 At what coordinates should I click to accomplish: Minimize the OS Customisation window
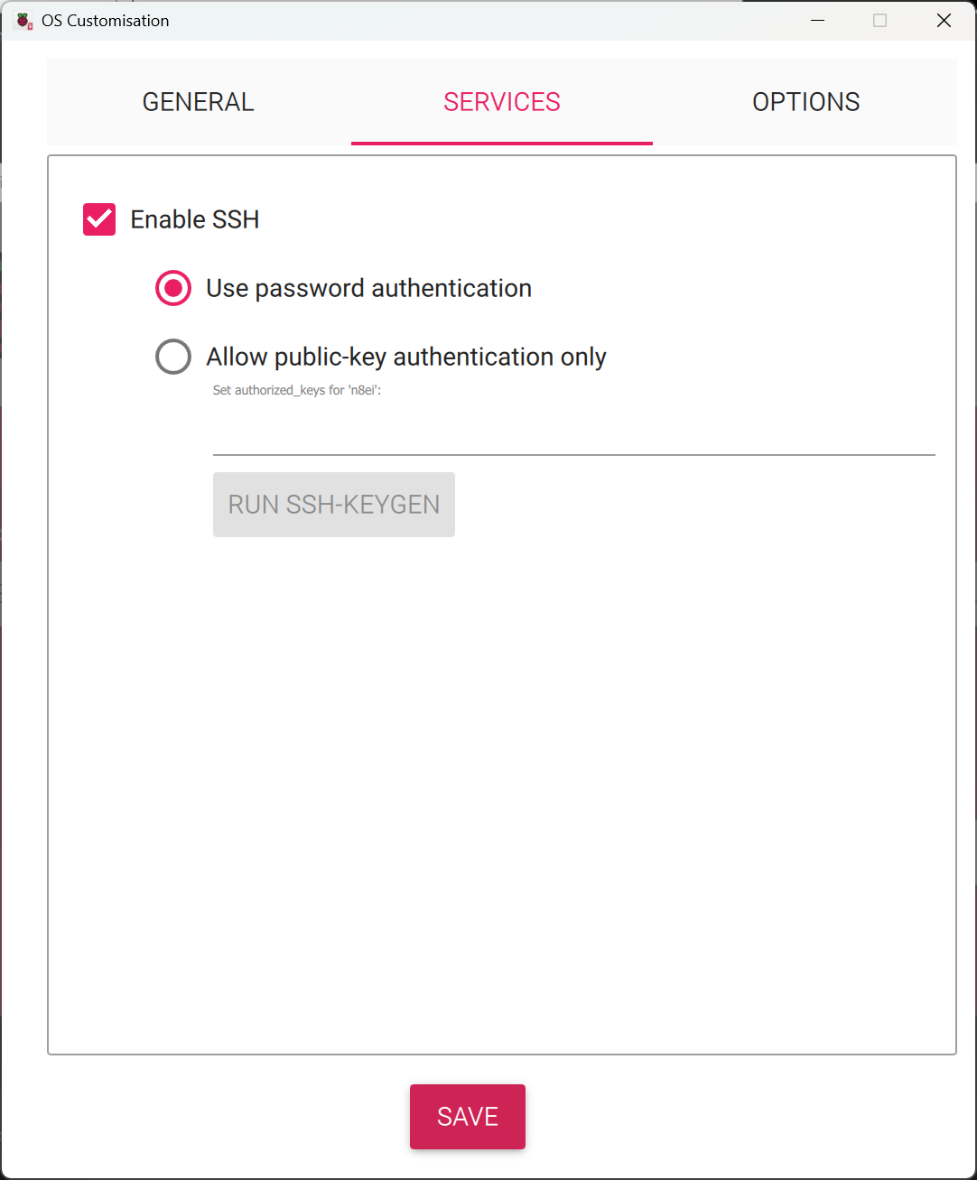[x=818, y=21]
